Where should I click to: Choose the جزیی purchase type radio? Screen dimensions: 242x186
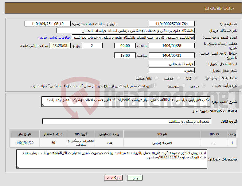point(204,86)
